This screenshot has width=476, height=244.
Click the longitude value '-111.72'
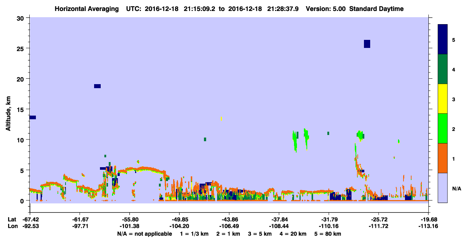(x=379, y=226)
